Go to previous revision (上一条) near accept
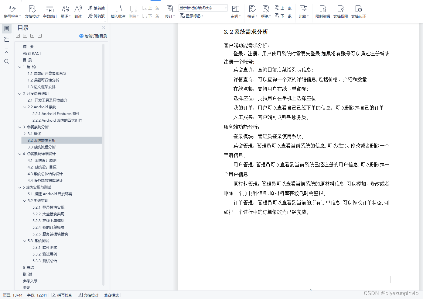This screenshot has height=299, width=423. pos(283,8)
